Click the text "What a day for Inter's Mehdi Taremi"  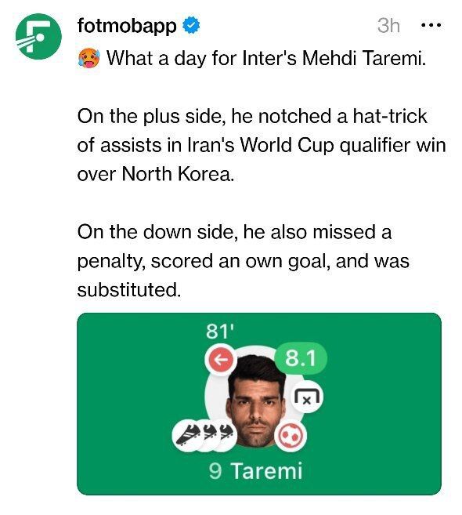(x=266, y=58)
